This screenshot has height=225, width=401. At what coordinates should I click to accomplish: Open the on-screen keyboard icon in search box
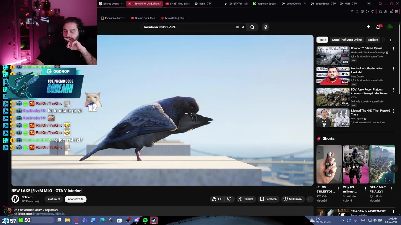(x=237, y=27)
